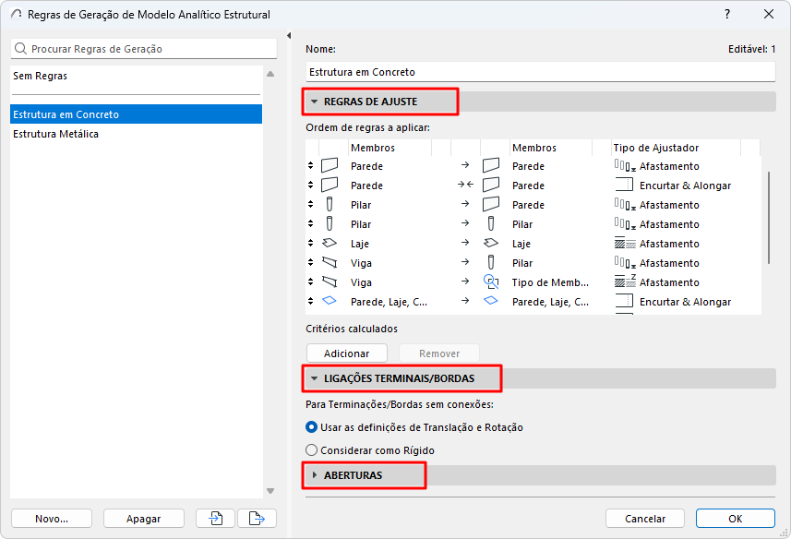
Task: Select Estrutura Metálica in rules list
Action: click(x=56, y=134)
